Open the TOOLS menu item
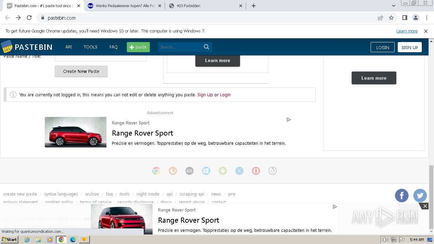This screenshot has width=434, height=244. [x=91, y=47]
